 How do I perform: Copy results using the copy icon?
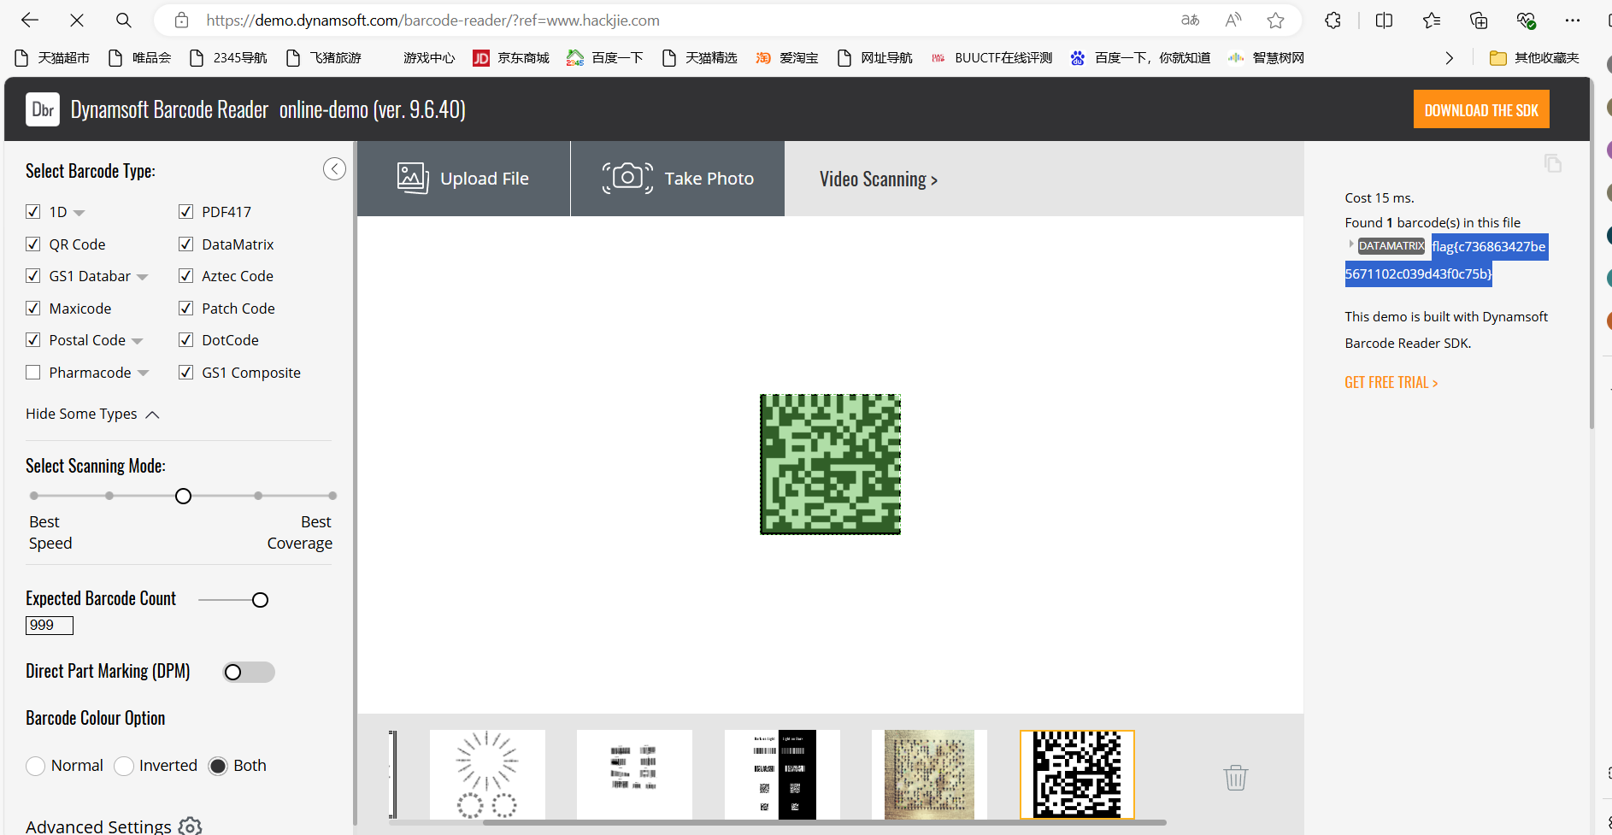pos(1553,162)
